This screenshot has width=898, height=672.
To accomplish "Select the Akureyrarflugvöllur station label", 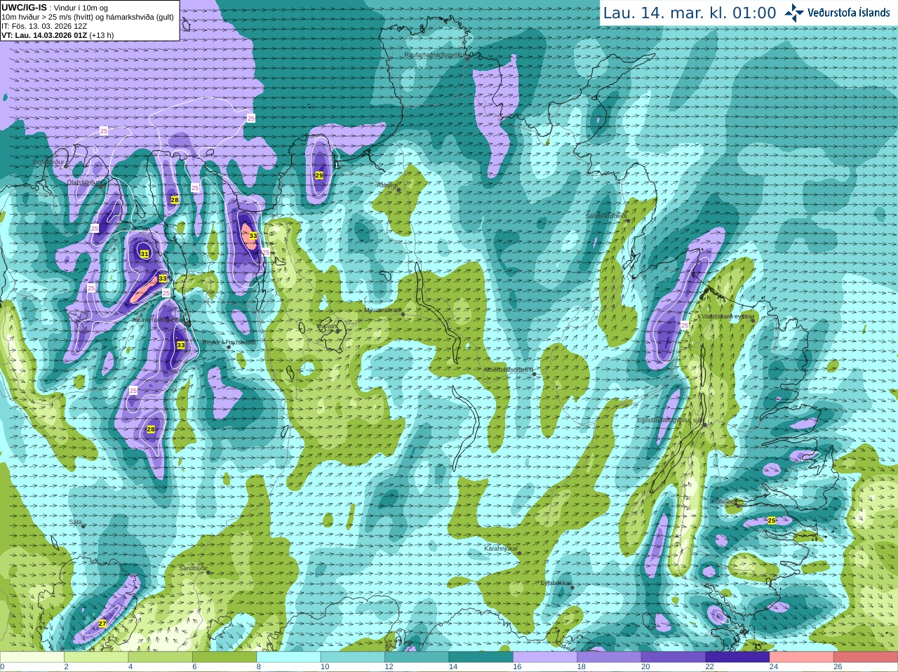I will click(158, 320).
